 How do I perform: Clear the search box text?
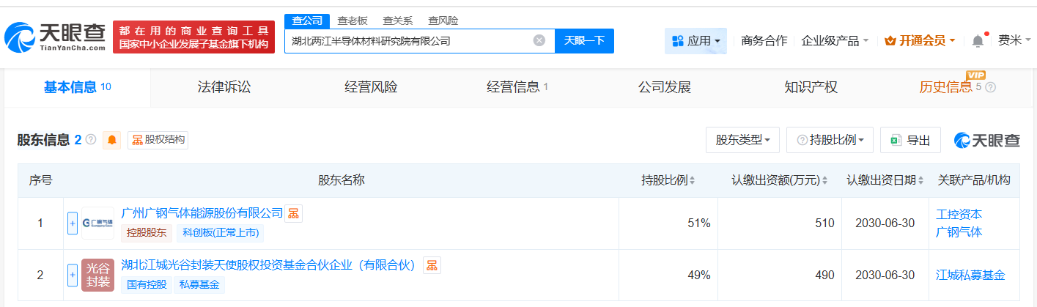tap(539, 41)
